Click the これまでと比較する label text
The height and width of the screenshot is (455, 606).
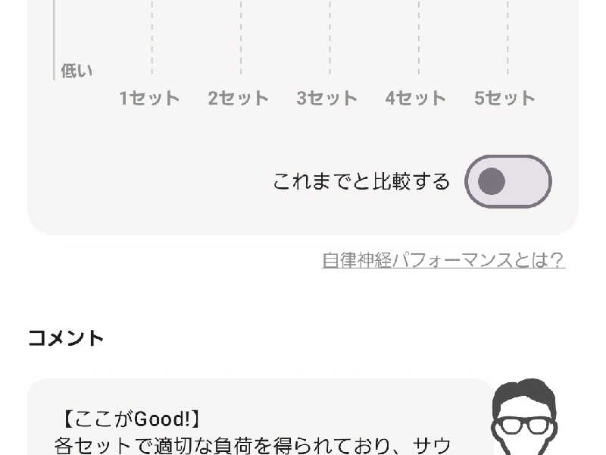[361, 181]
